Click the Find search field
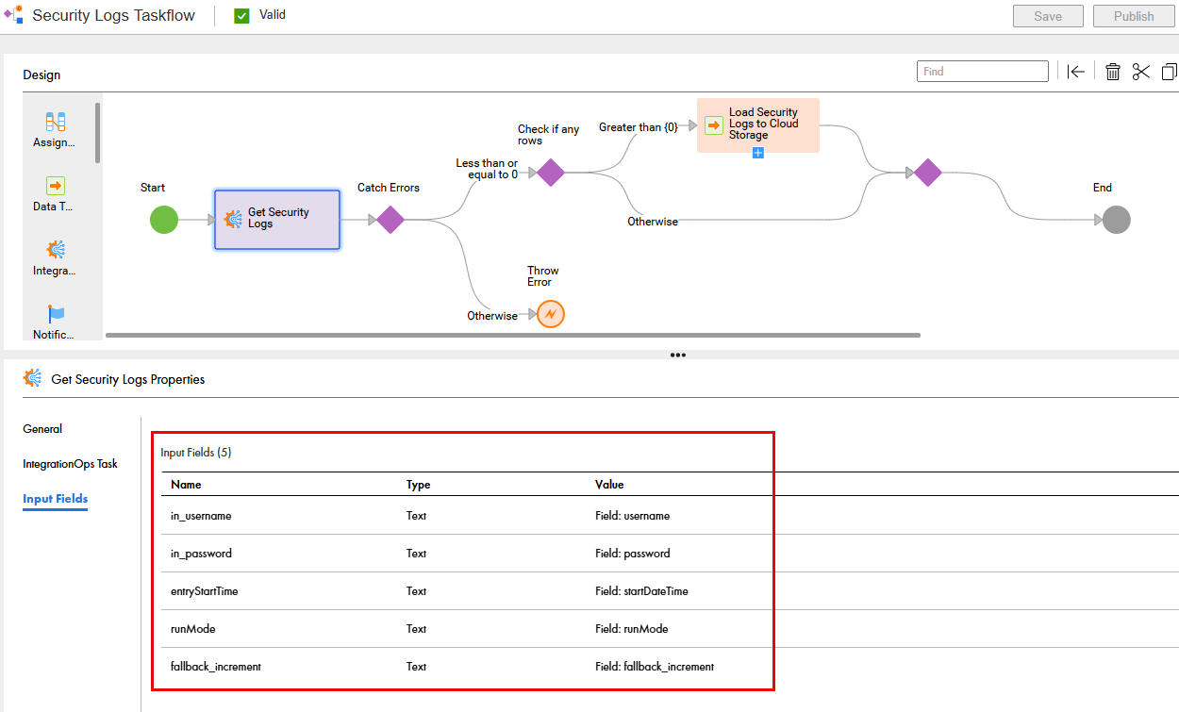The height and width of the screenshot is (712, 1179). tap(983, 71)
